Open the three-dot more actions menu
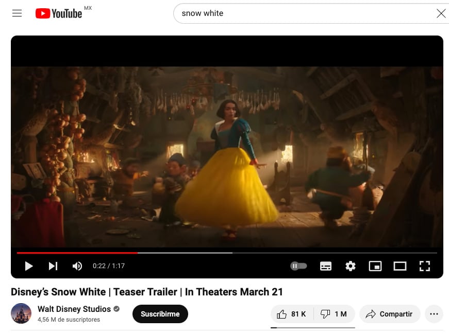This screenshot has width=449, height=334. coord(434,314)
